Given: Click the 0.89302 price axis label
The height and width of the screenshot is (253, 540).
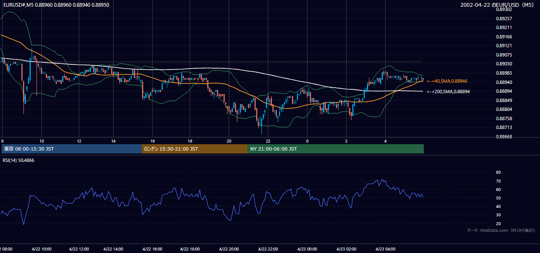Looking at the screenshot, I should pyautogui.click(x=504, y=9).
